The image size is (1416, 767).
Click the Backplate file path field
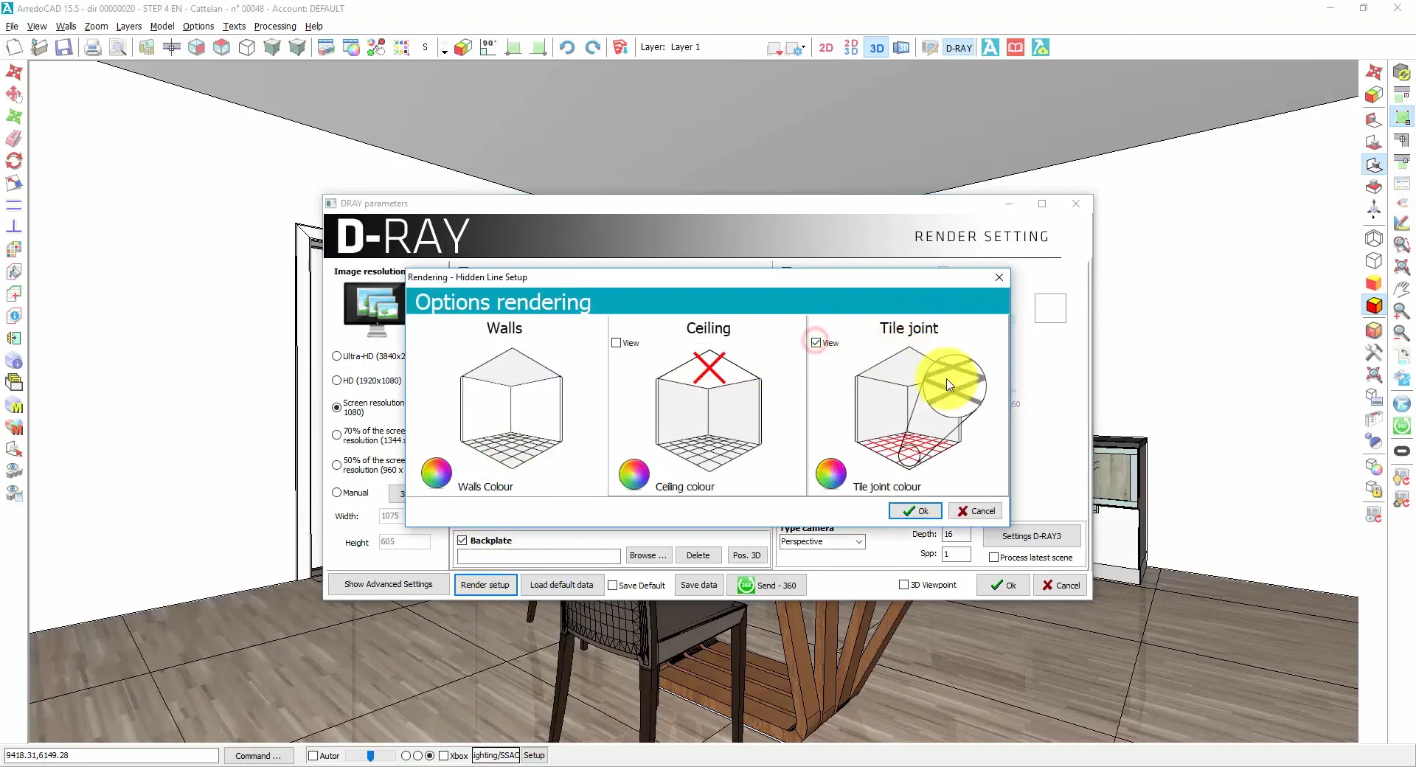[538, 556]
